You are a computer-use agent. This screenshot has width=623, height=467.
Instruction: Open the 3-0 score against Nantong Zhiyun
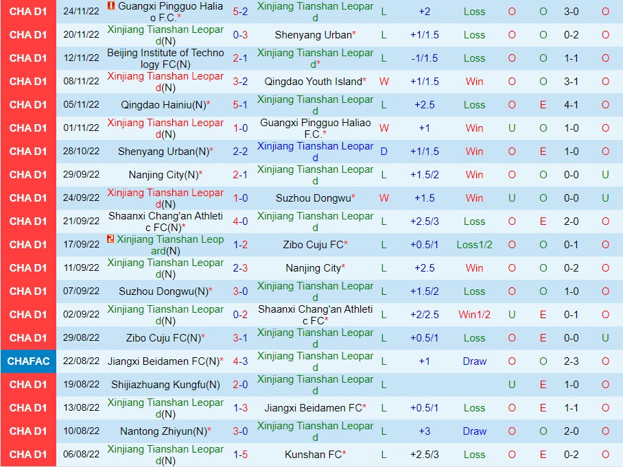pos(240,431)
